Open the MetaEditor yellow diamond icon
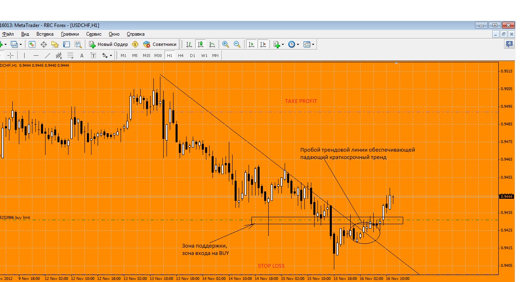 [x=135, y=44]
